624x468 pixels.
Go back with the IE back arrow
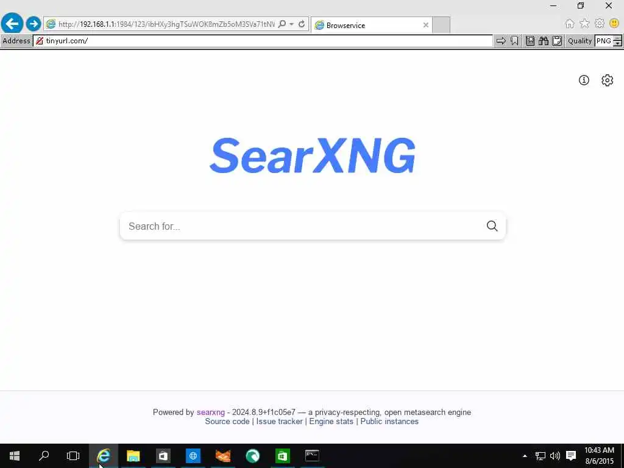tap(12, 24)
